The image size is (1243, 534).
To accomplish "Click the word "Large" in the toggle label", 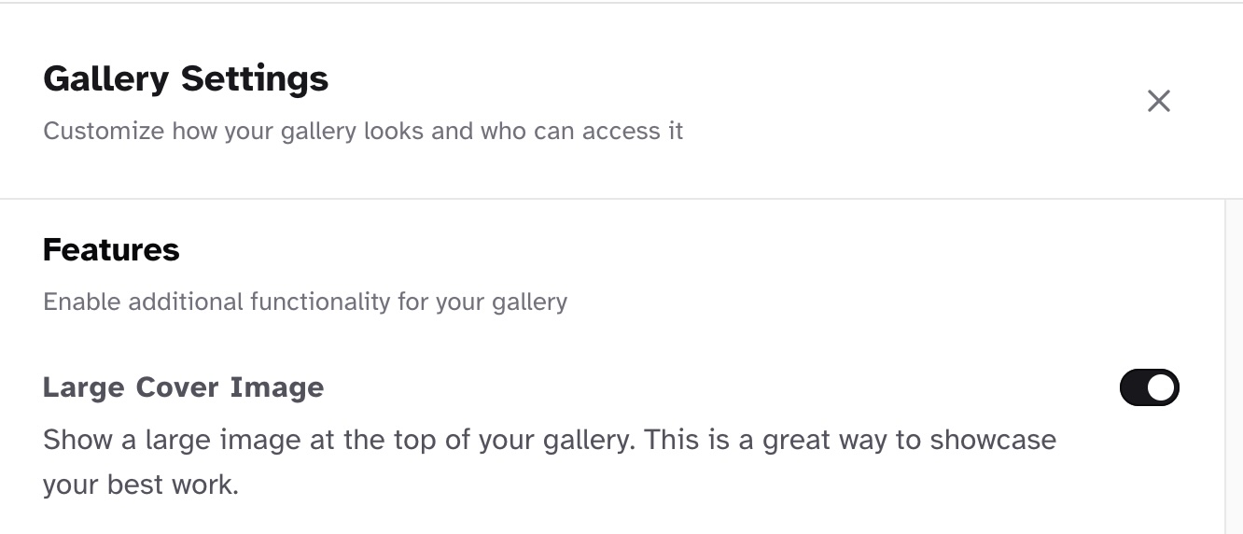I will [83, 387].
